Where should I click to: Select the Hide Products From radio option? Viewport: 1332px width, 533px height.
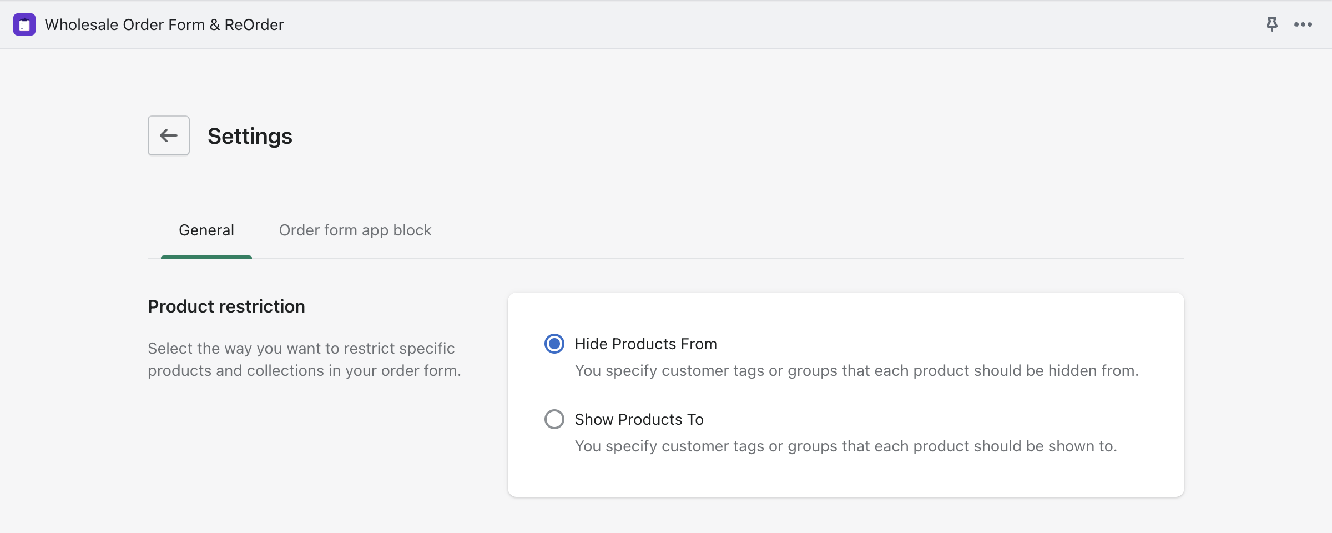click(x=554, y=344)
